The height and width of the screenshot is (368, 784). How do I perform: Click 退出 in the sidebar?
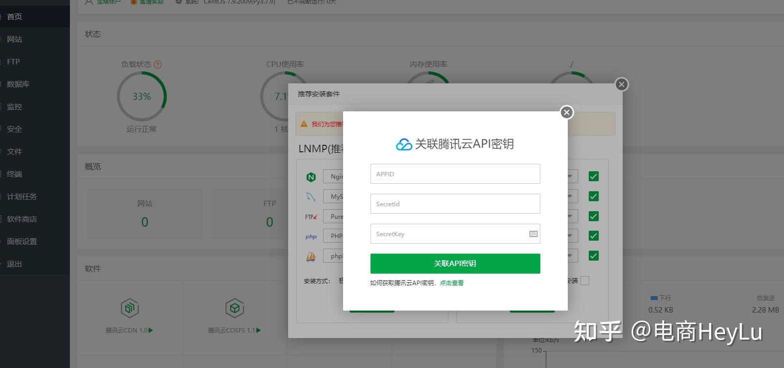[35, 264]
